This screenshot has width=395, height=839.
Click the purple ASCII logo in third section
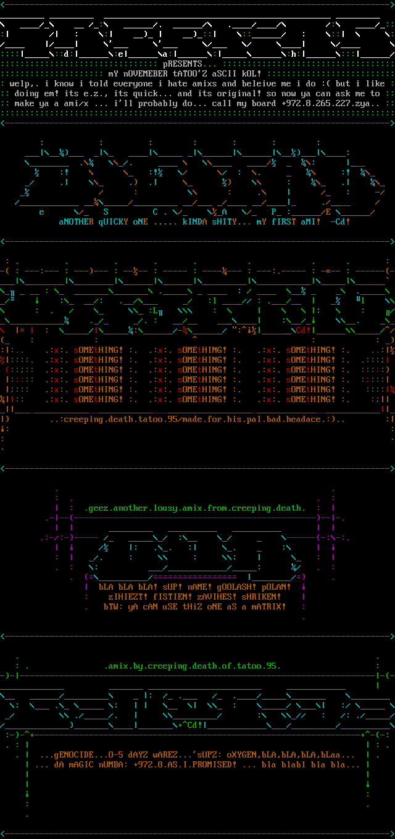[196, 549]
